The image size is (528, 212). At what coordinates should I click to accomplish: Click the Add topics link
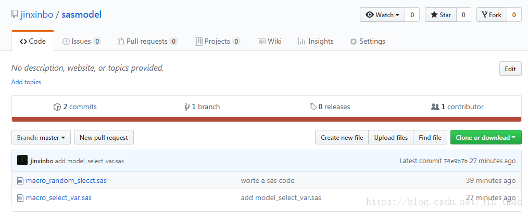pyautogui.click(x=26, y=82)
